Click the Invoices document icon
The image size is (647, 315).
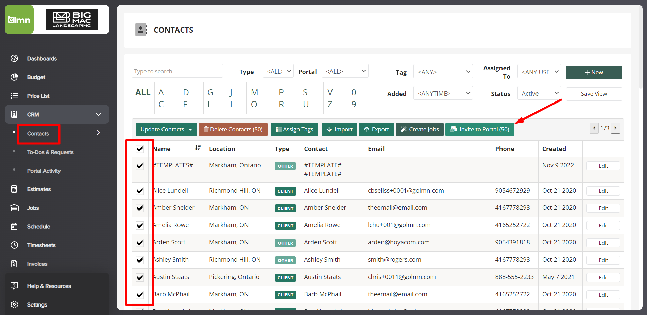pyautogui.click(x=14, y=264)
